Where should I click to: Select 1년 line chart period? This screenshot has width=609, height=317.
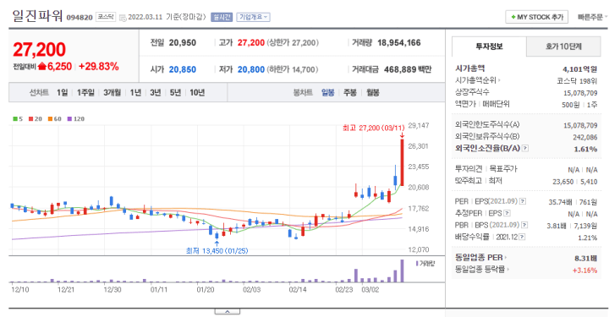(135, 93)
